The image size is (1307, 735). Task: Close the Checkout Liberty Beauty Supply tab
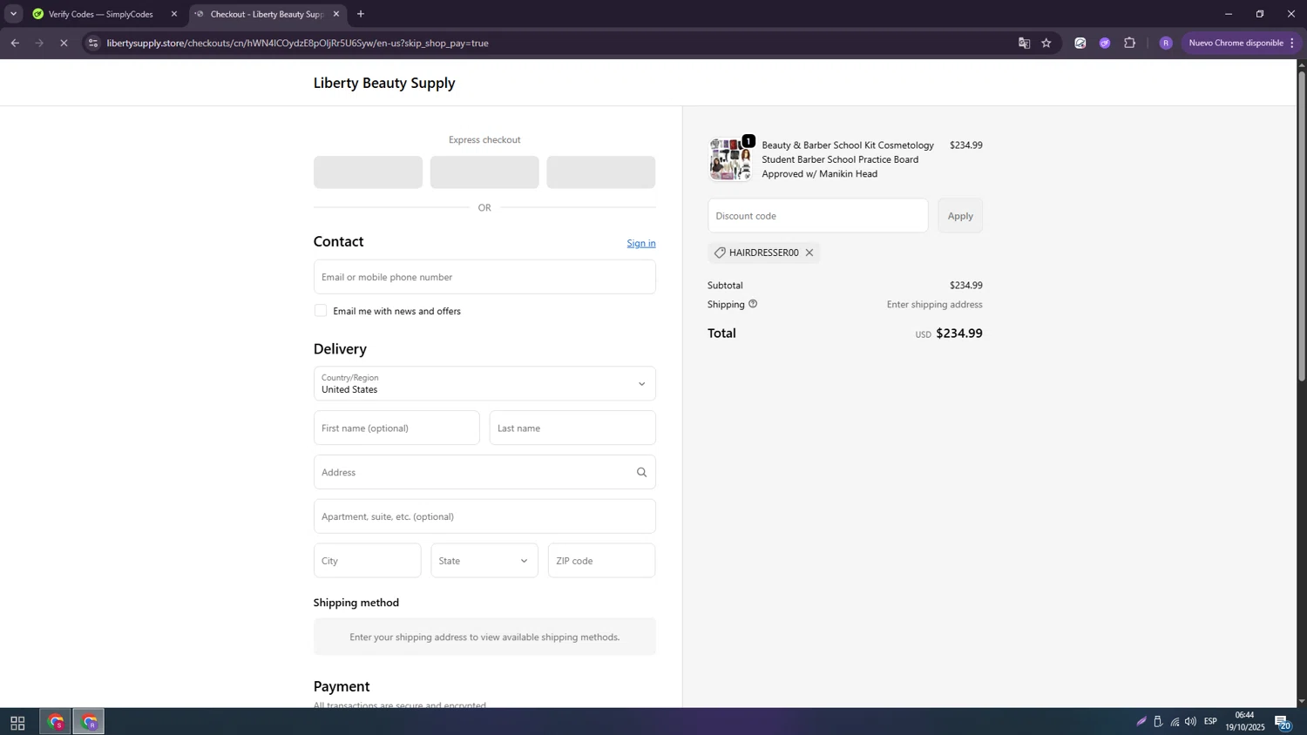click(x=336, y=14)
